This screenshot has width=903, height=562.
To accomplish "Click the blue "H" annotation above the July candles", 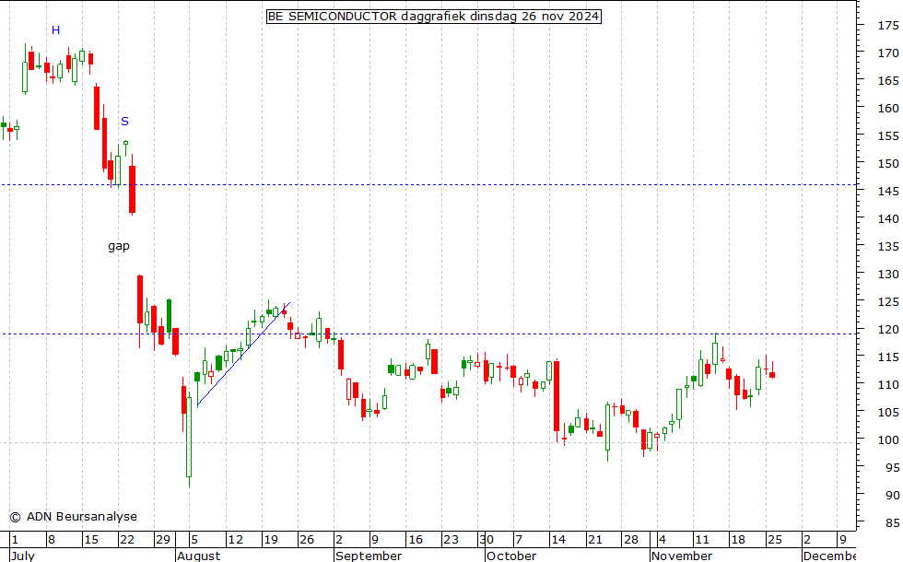I will (x=56, y=29).
